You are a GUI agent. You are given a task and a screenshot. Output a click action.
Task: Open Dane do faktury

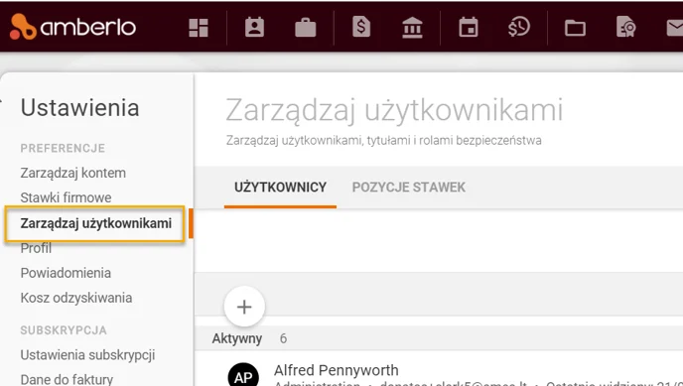pos(67,379)
